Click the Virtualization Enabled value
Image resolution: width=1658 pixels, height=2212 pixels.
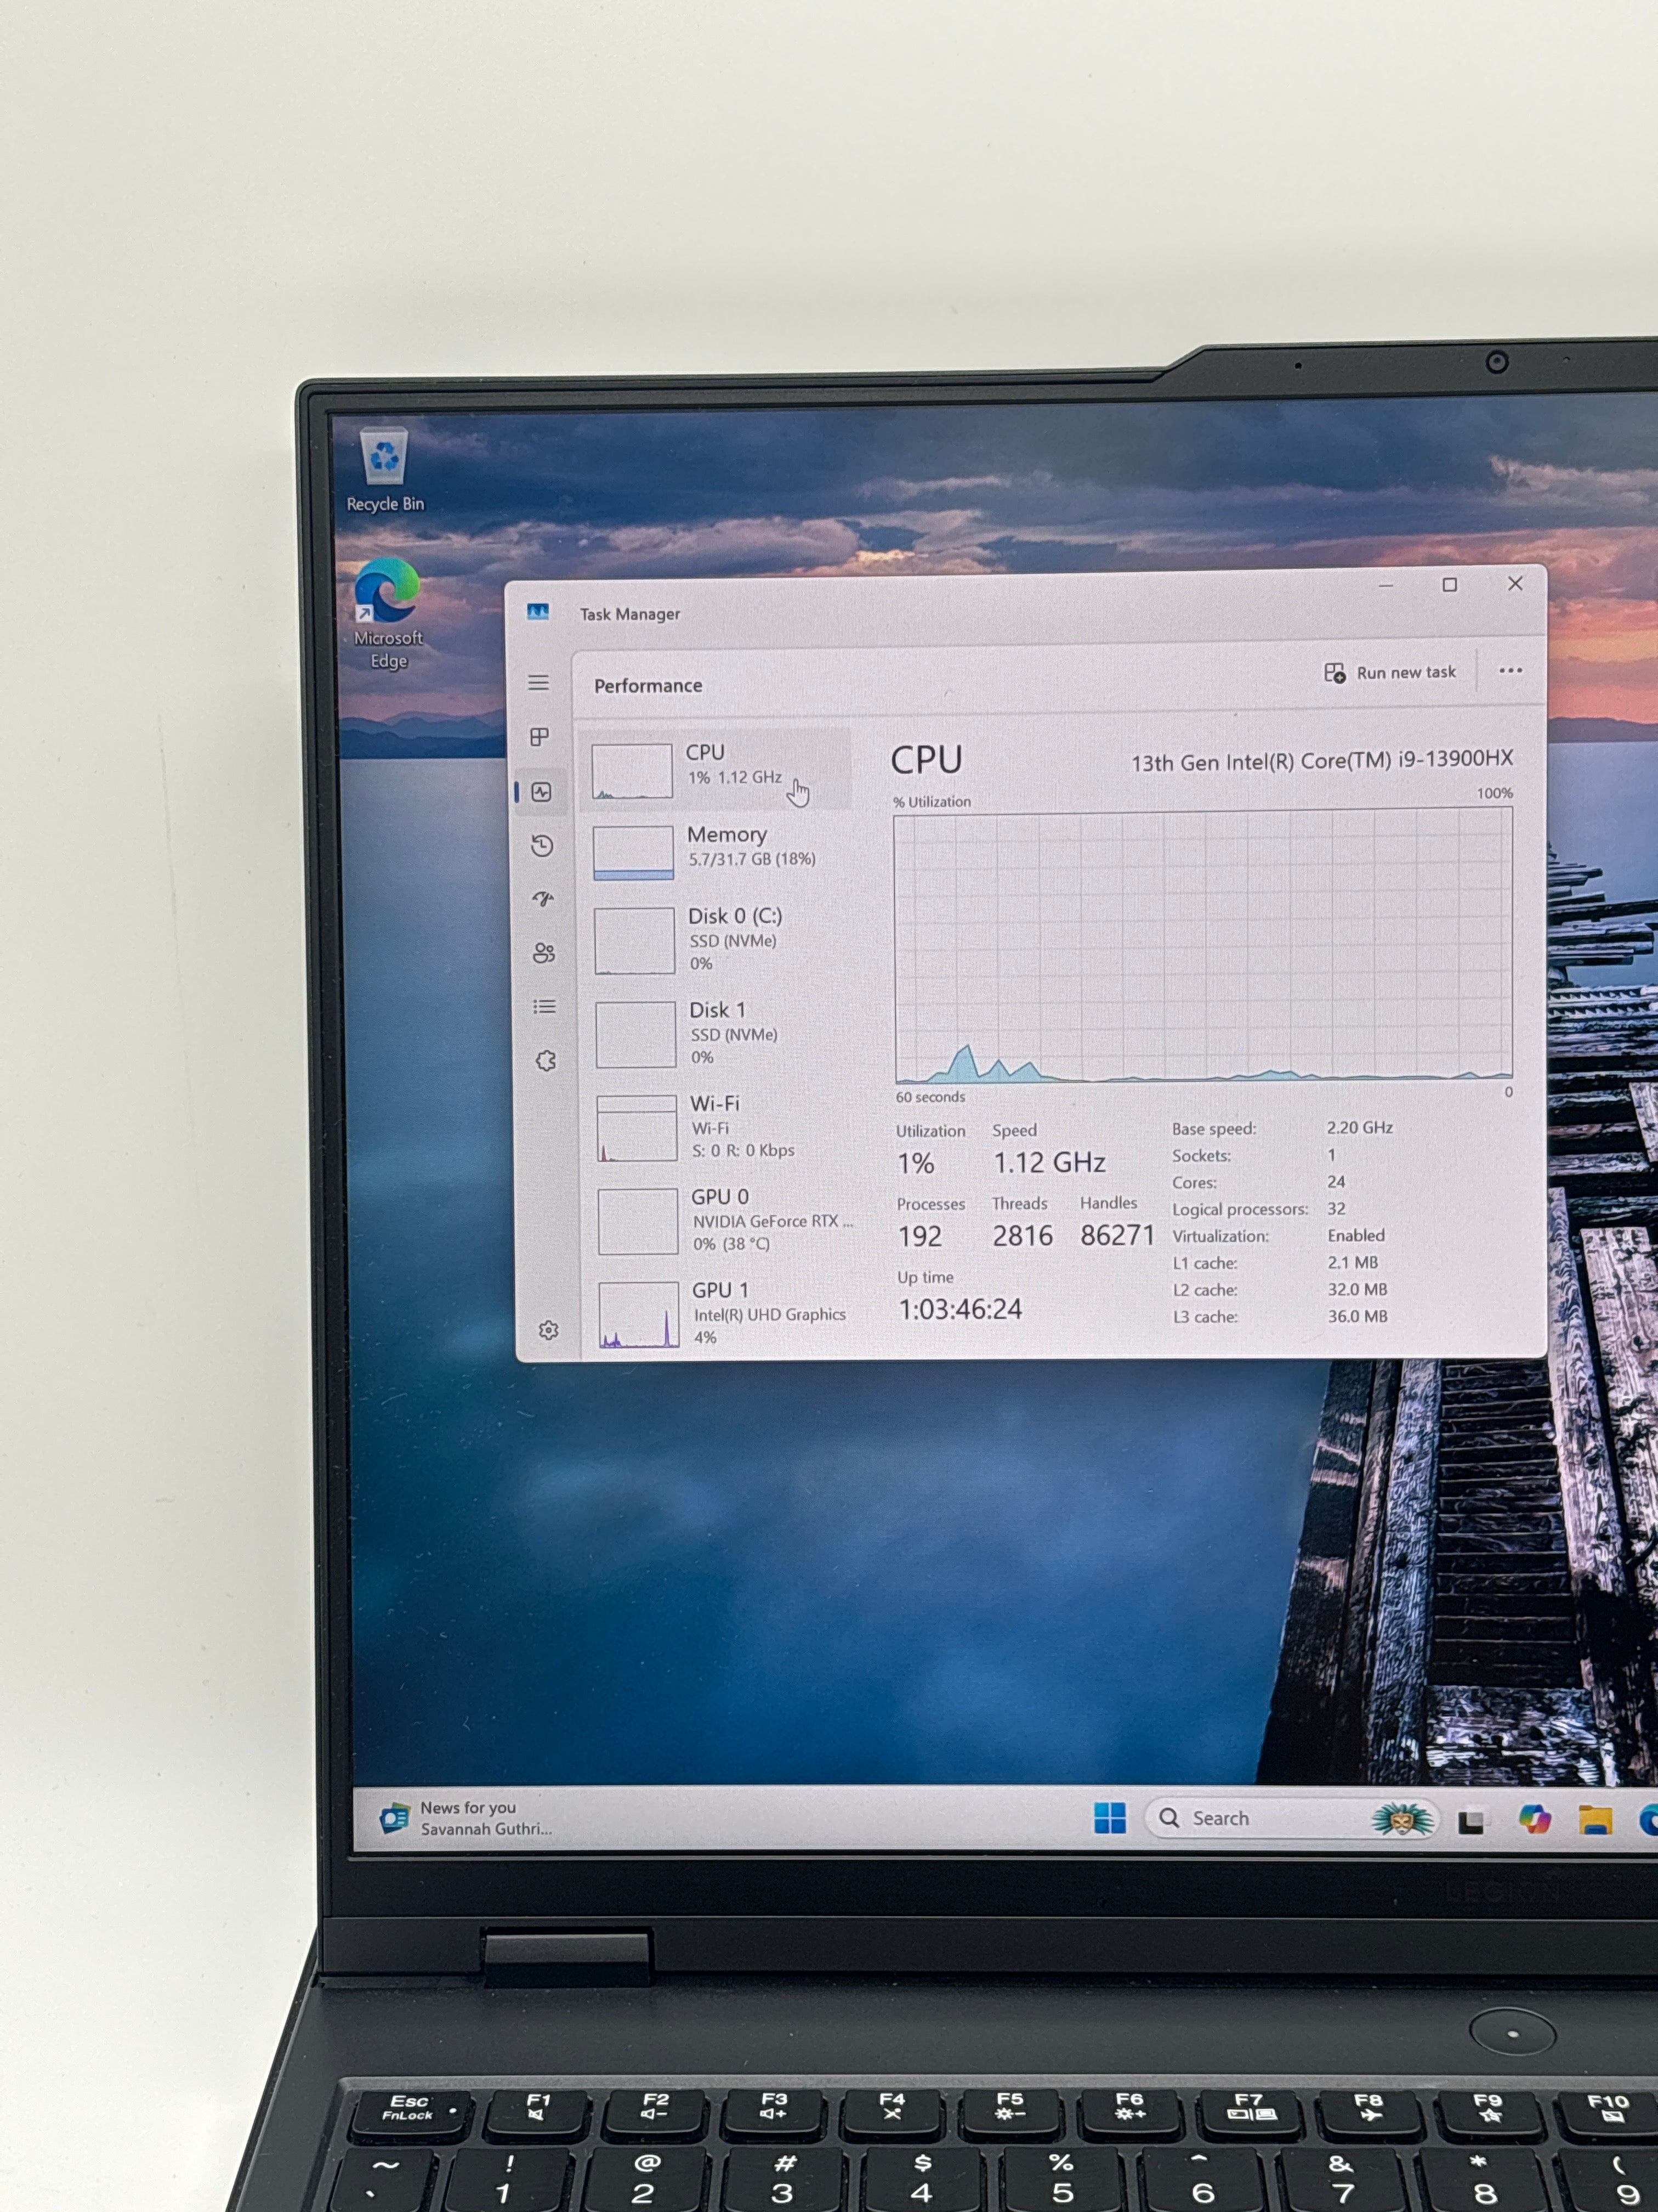click(x=1356, y=1235)
